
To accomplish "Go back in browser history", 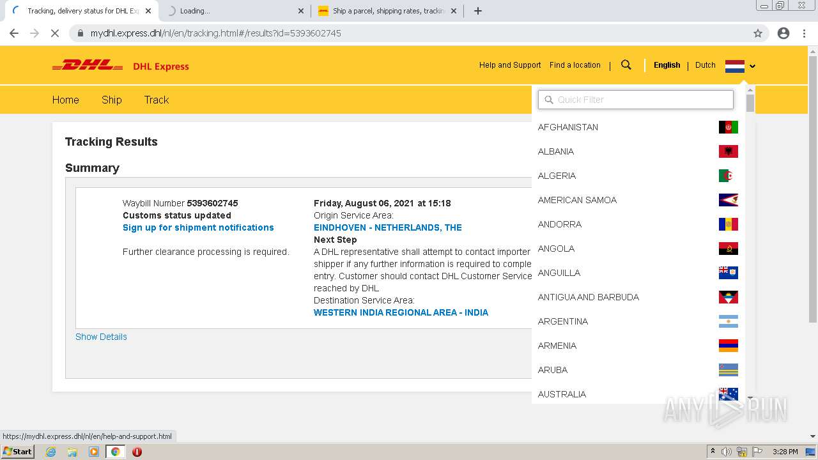I will [14, 33].
